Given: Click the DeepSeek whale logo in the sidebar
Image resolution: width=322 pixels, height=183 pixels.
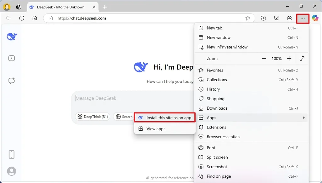Looking at the screenshot, I should 11,36.
